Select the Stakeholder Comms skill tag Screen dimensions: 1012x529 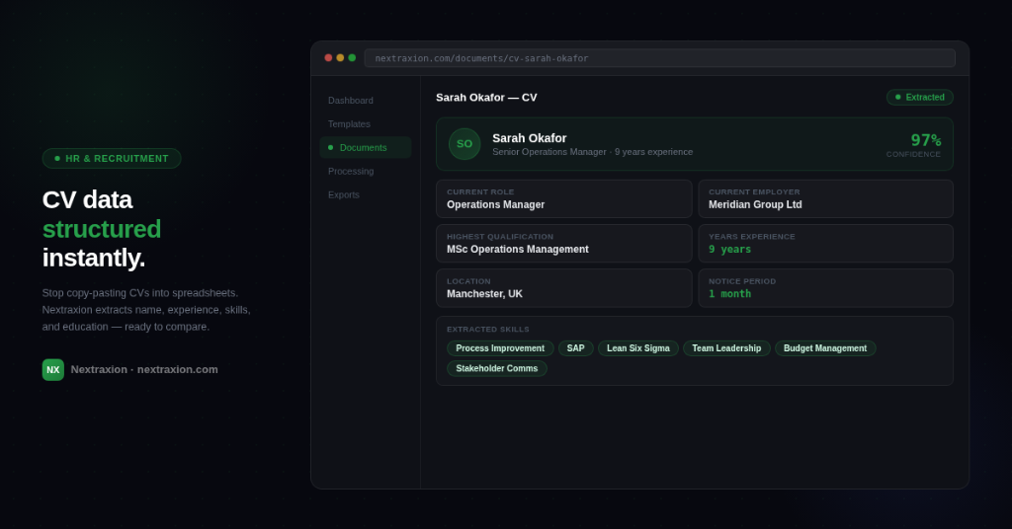click(x=497, y=368)
